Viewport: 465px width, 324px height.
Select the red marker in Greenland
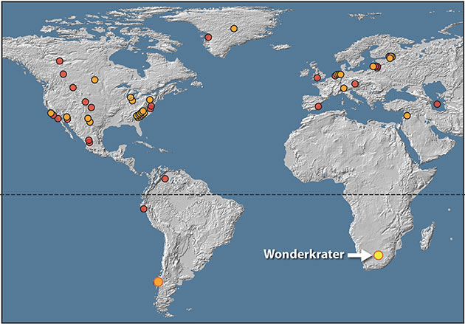click(x=208, y=37)
